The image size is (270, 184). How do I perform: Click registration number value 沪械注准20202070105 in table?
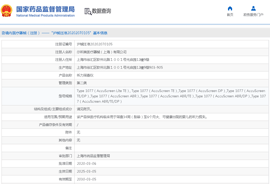94,44
